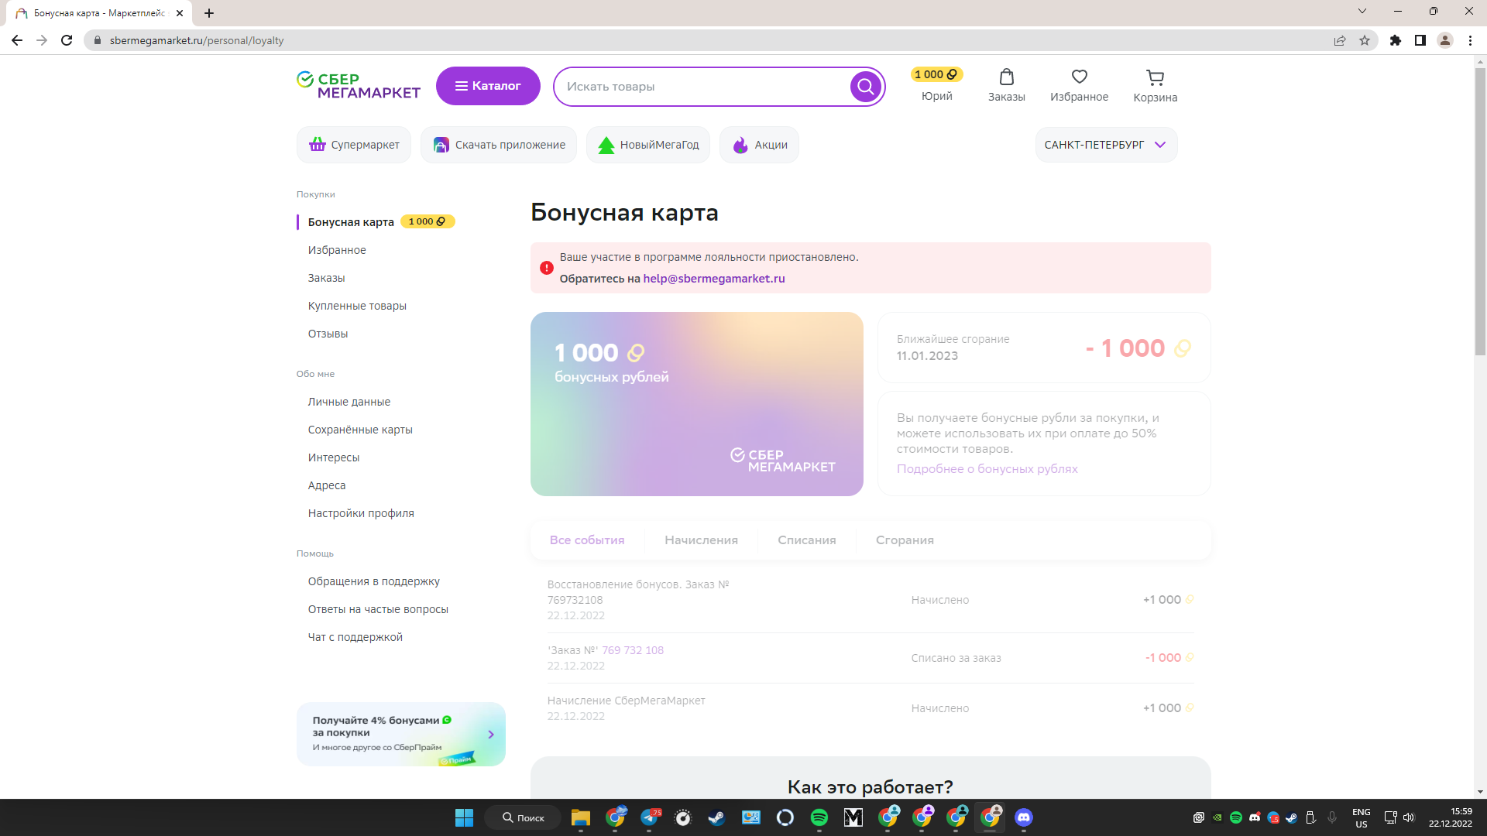Image resolution: width=1487 pixels, height=836 pixels.
Task: Open the Chrome profile avatar
Action: click(1445, 40)
